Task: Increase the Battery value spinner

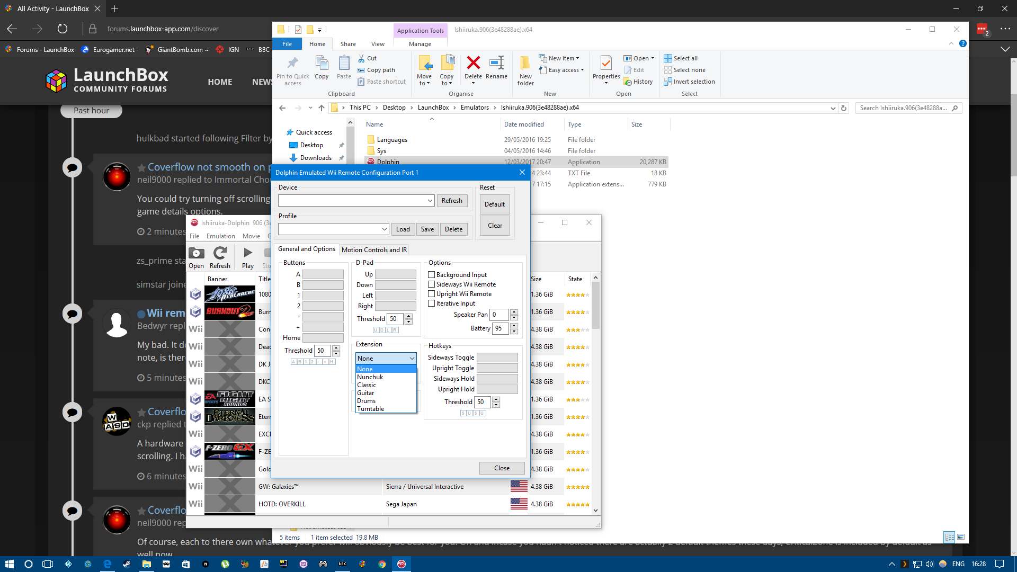Action: [514, 326]
